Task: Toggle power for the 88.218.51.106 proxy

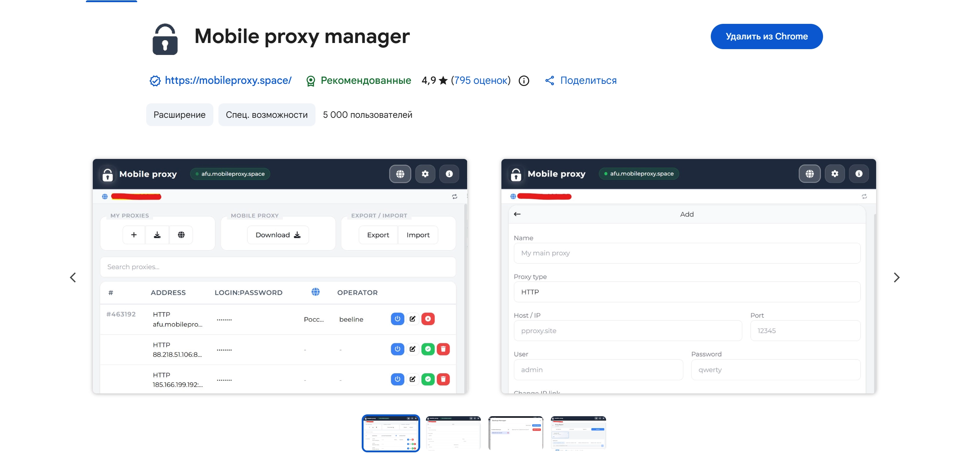Action: pos(397,349)
